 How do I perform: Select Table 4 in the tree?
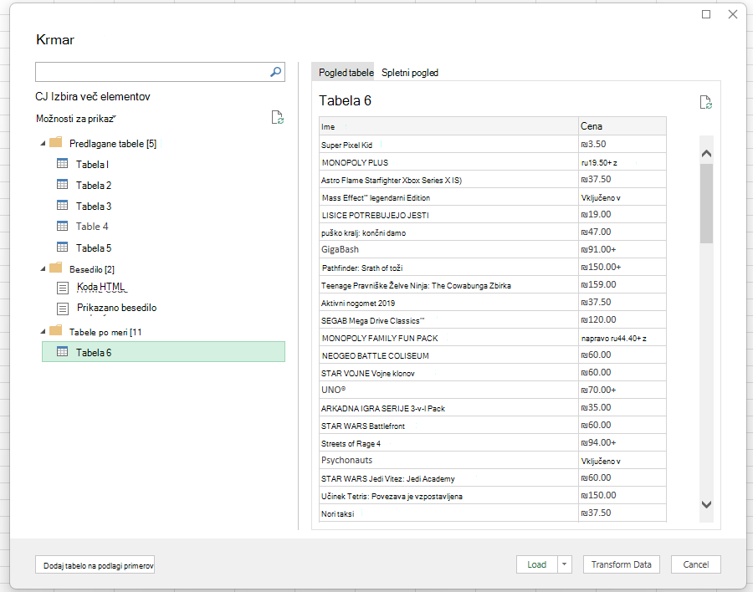tap(92, 226)
